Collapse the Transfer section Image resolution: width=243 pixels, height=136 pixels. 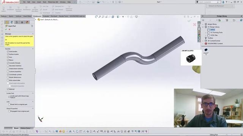click(33, 49)
